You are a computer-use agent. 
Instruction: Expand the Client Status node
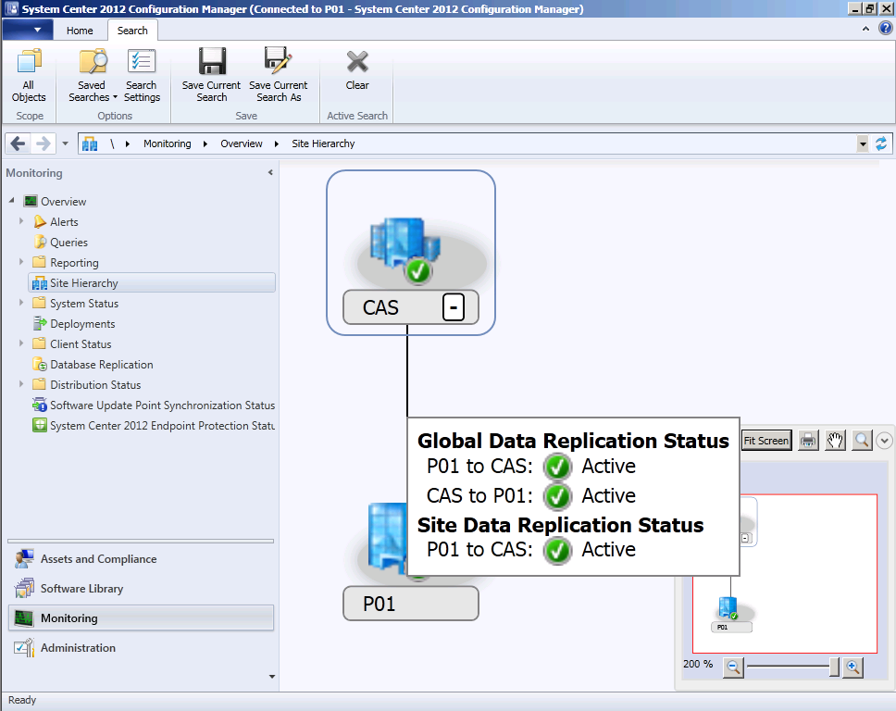pyautogui.click(x=21, y=343)
